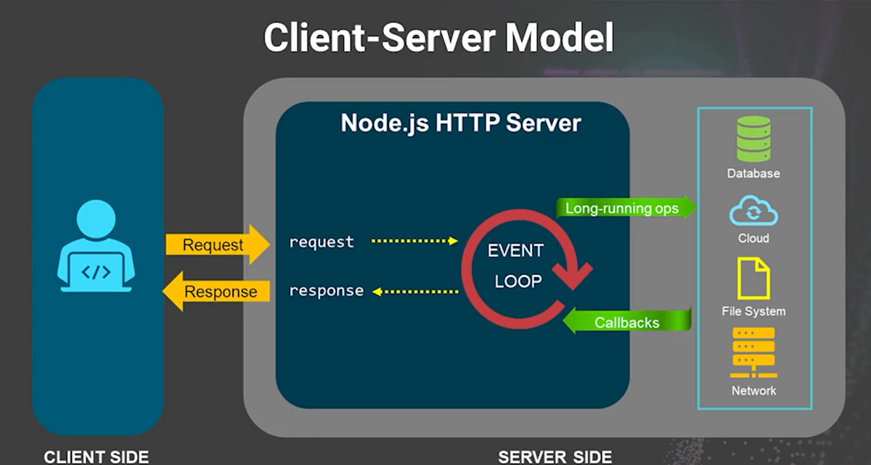The width and height of the screenshot is (871, 465).
Task: Select the yellow File System document icon
Action: (753, 279)
